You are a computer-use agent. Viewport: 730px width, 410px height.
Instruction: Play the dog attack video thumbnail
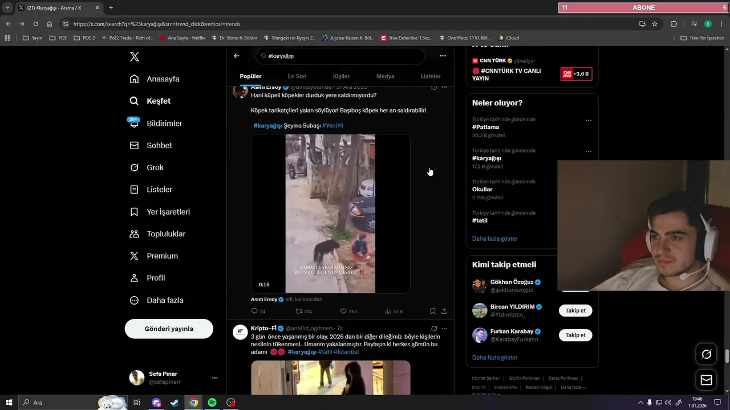(x=330, y=214)
